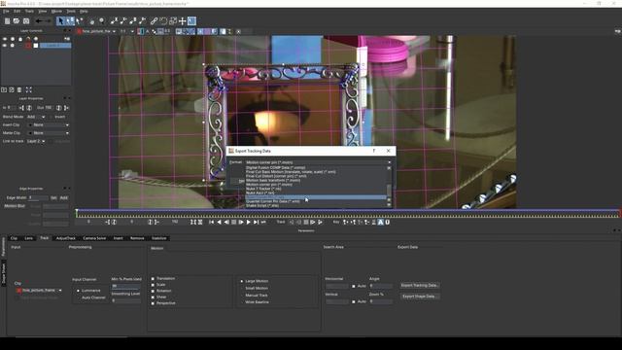Click the New Project icon

[x=7, y=21]
